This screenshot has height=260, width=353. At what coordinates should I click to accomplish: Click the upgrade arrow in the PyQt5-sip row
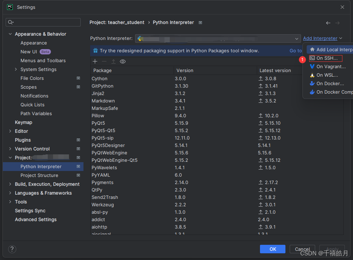pyautogui.click(x=261, y=138)
